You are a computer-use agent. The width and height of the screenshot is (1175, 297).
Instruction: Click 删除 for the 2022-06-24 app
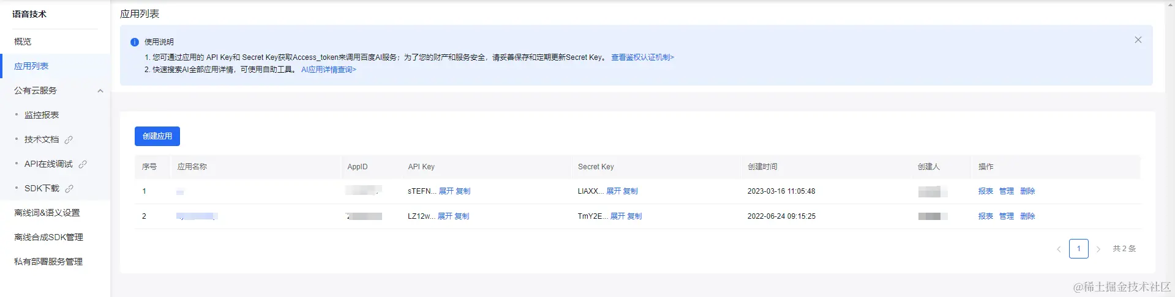tap(1027, 216)
